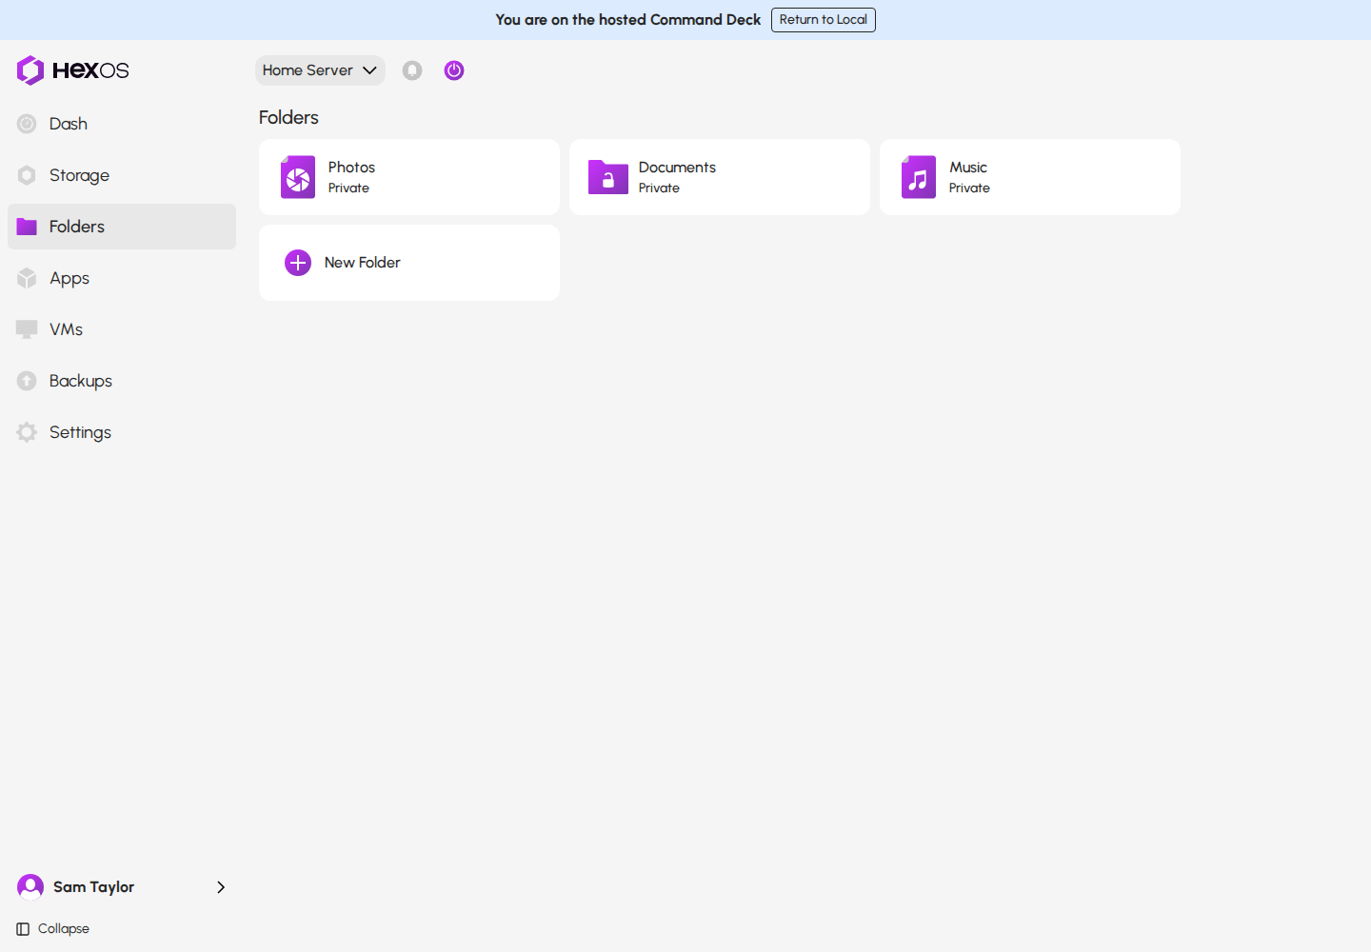Click the hosted Command Deck banner text
The width and height of the screenshot is (1371, 952).
pyautogui.click(x=628, y=20)
